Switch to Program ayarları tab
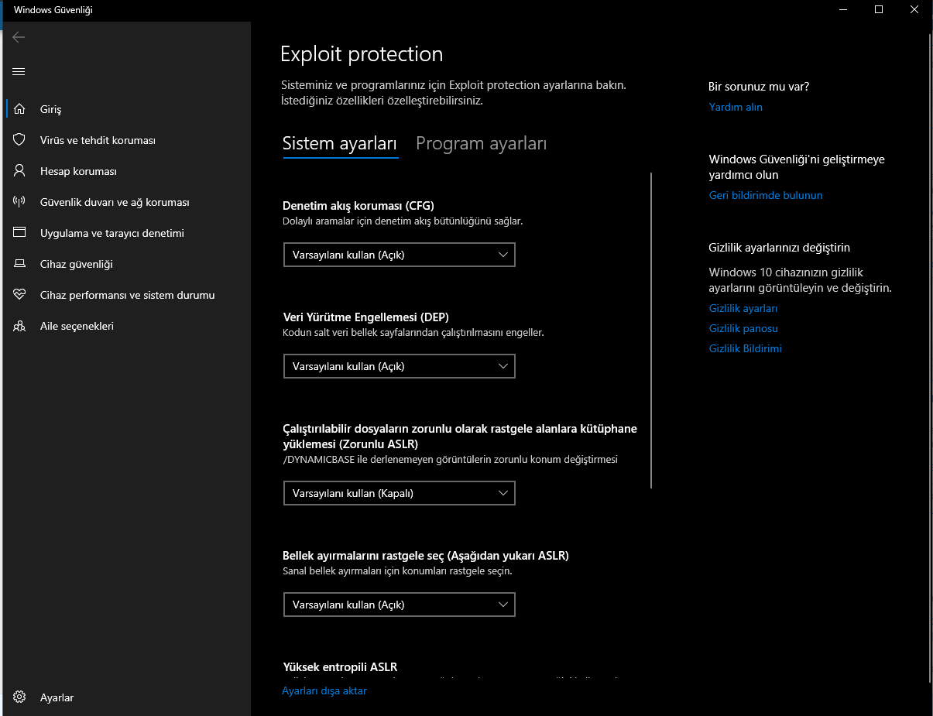Image resolution: width=933 pixels, height=716 pixels. point(481,144)
